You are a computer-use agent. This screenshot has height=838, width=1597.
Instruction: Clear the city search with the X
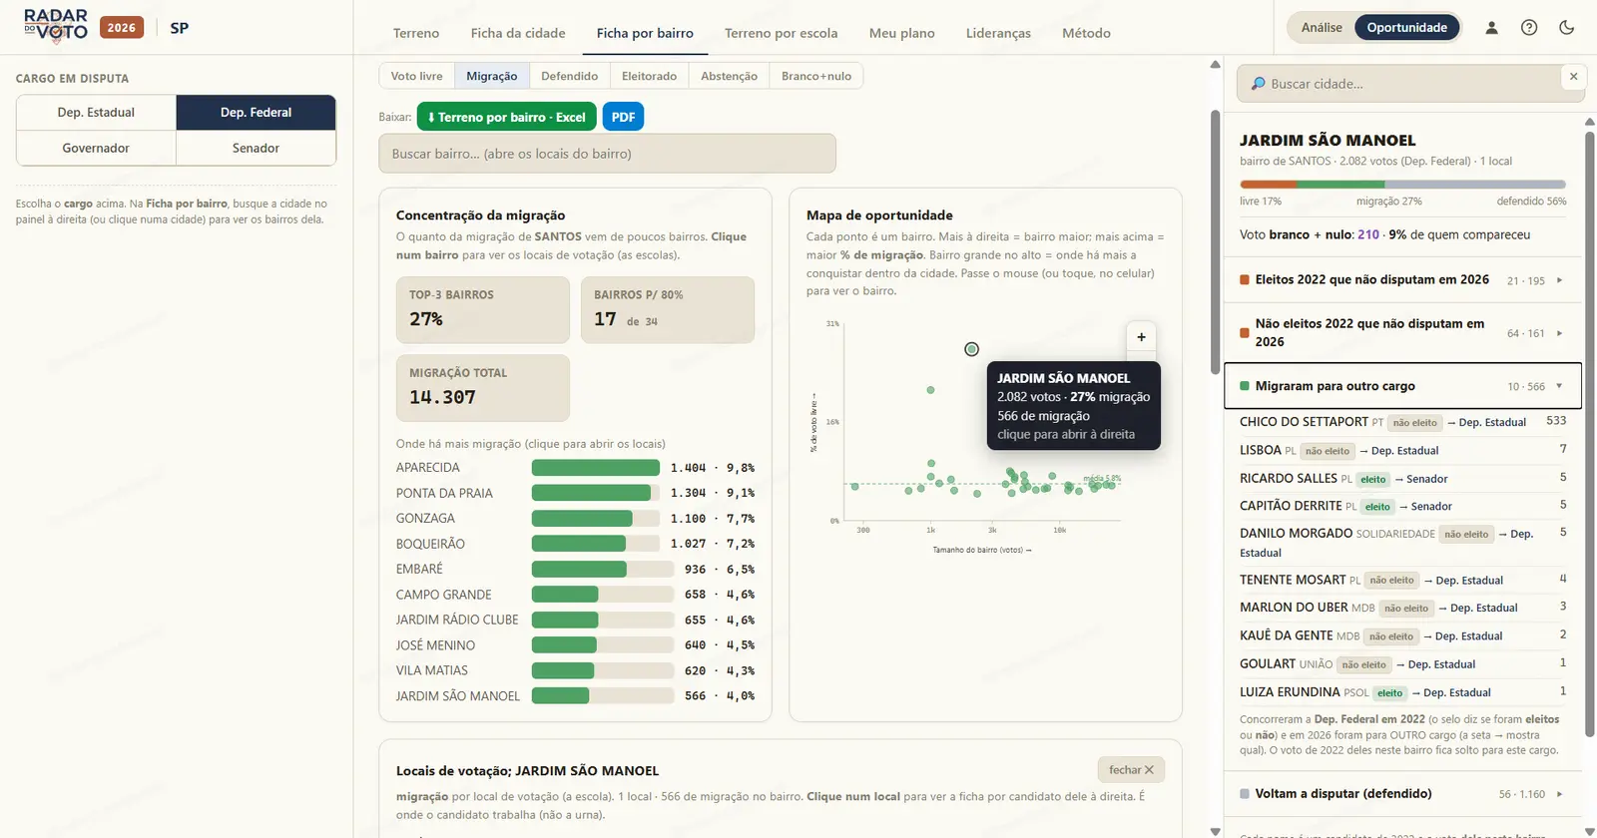(1574, 77)
